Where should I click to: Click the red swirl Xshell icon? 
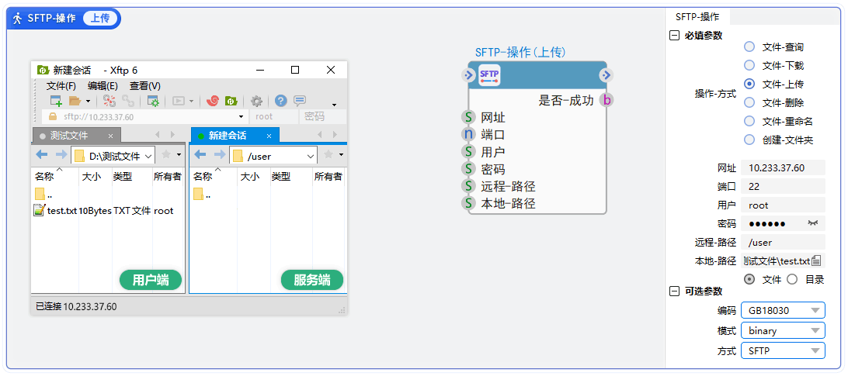212,101
